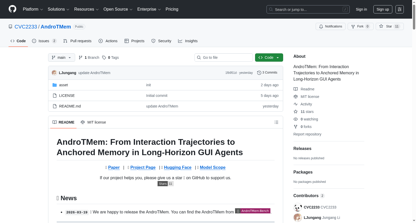Expand the Resources menu
Image resolution: width=416 pixels, height=223 pixels.
(x=86, y=9)
